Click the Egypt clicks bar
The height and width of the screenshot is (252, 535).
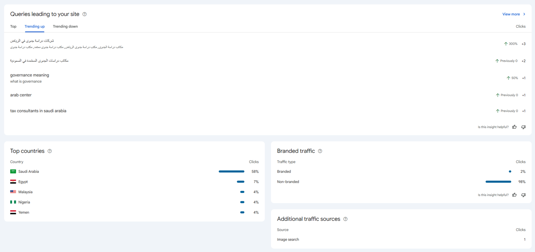tap(240, 182)
